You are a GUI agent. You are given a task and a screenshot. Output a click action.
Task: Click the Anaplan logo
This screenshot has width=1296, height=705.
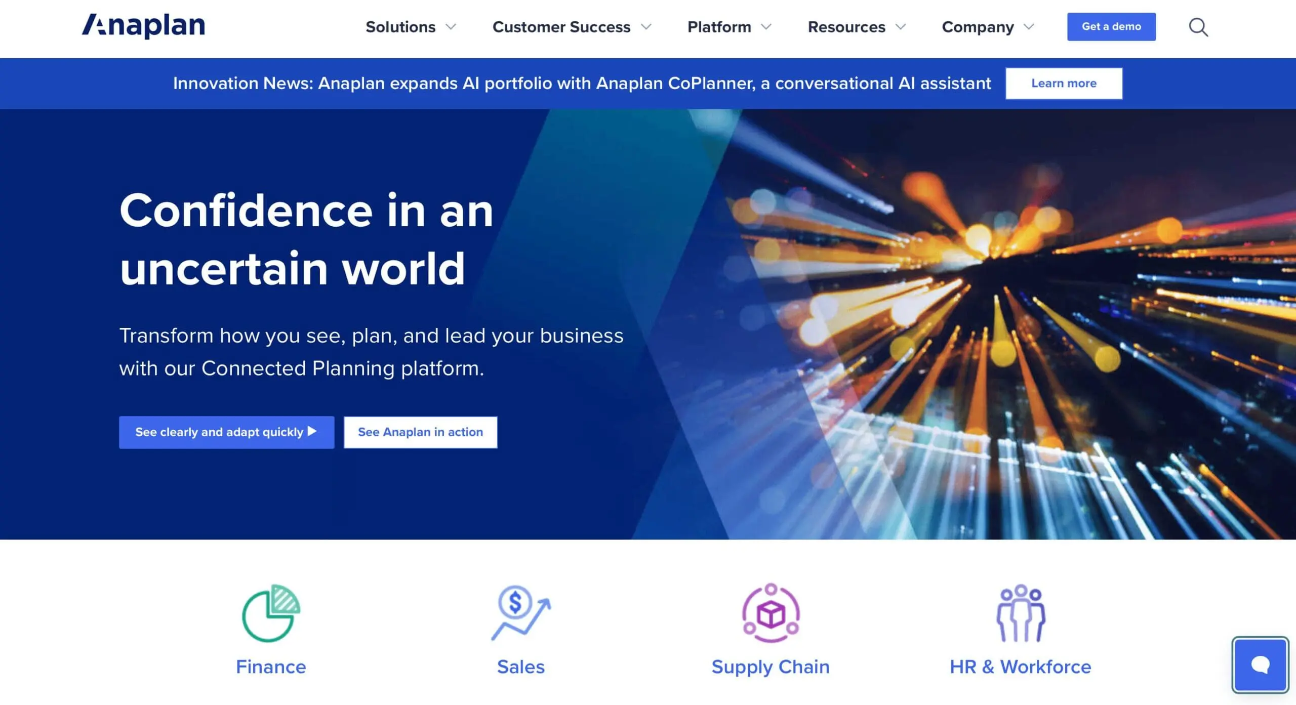(x=145, y=26)
